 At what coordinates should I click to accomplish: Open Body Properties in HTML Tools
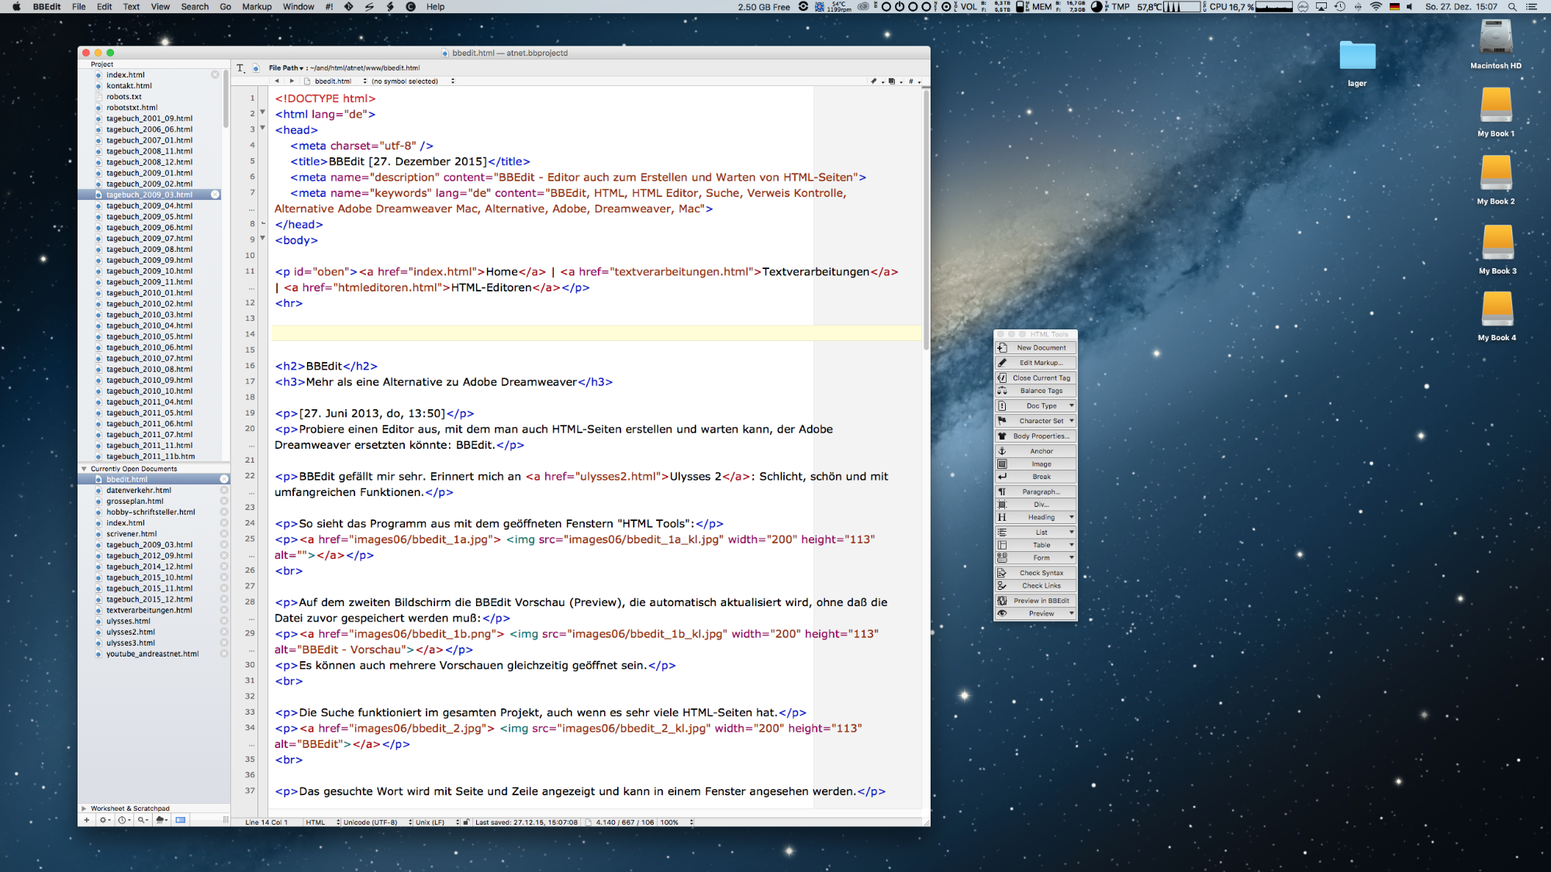[x=1035, y=436]
